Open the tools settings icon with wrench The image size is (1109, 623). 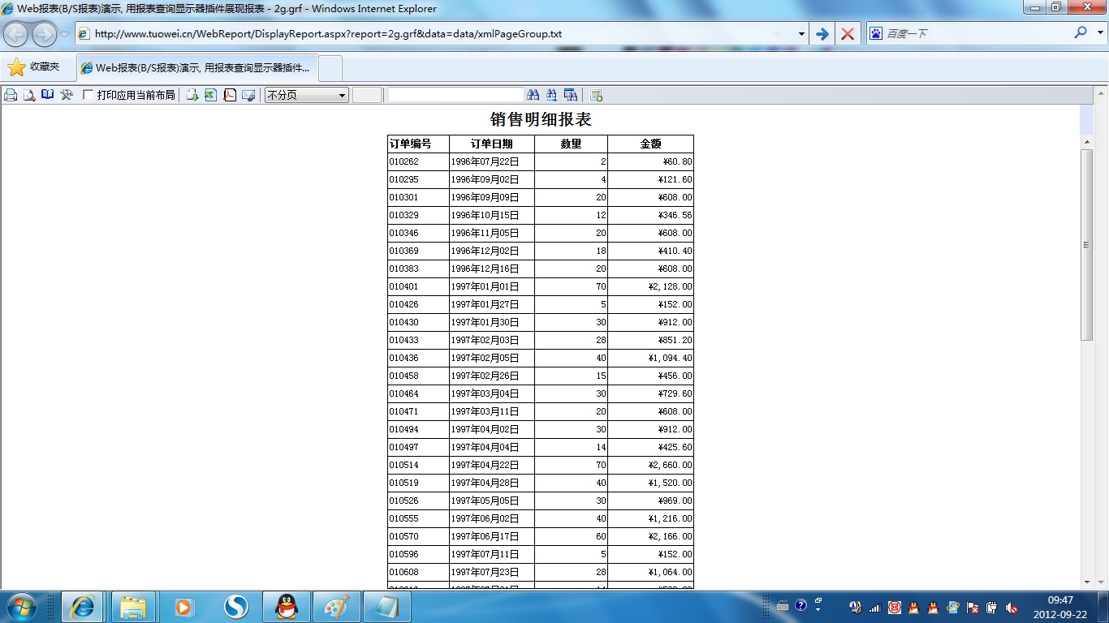pos(67,95)
